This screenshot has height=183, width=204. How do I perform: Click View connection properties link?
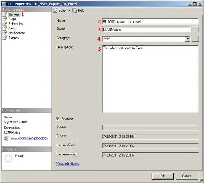(x=29, y=138)
